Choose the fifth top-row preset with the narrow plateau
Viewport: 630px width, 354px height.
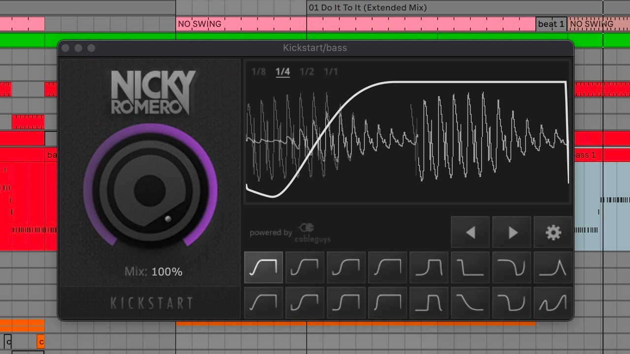click(x=429, y=267)
